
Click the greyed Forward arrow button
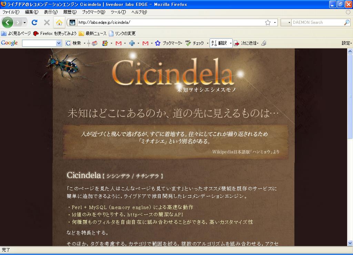click(18, 22)
